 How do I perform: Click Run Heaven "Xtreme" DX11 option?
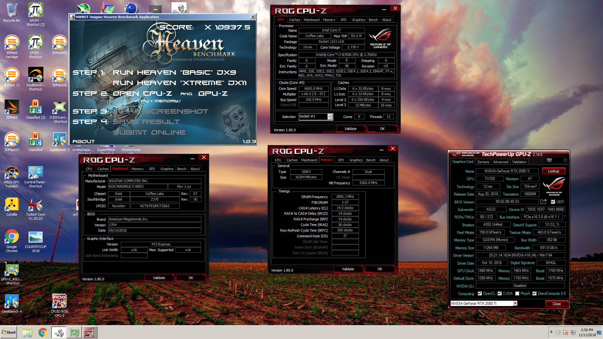point(180,83)
